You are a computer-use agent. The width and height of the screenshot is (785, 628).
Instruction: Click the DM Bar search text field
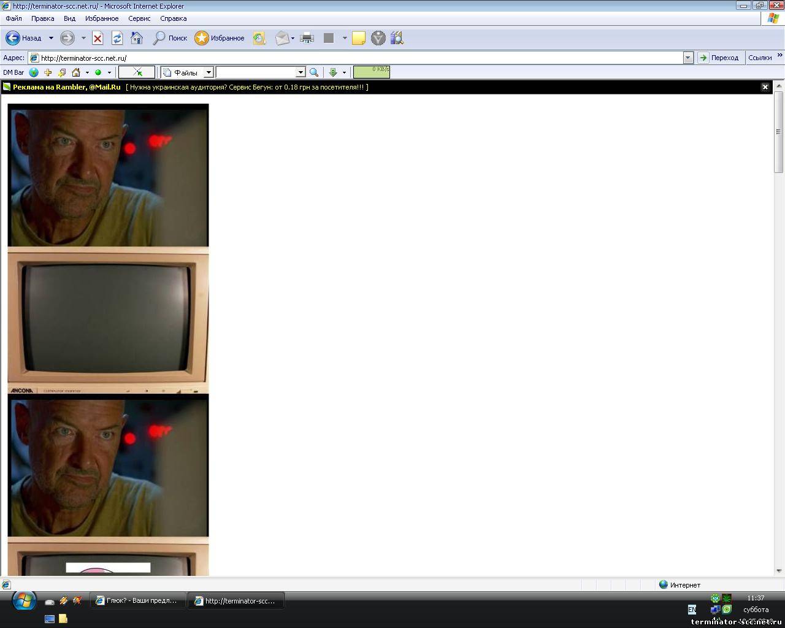[x=256, y=72]
